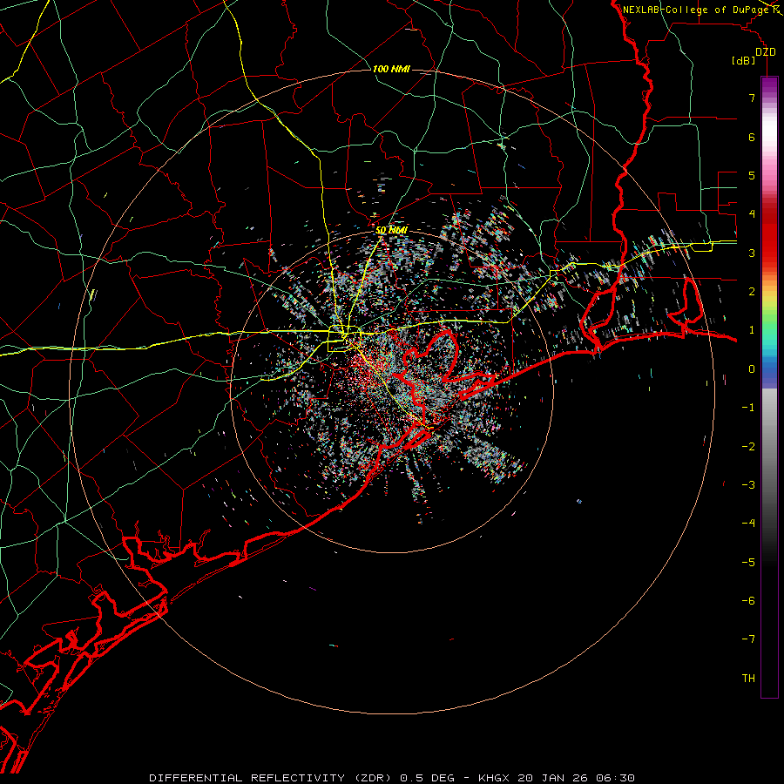Click the 6 value on color scale
The height and width of the screenshot is (784, 784).
point(752,137)
